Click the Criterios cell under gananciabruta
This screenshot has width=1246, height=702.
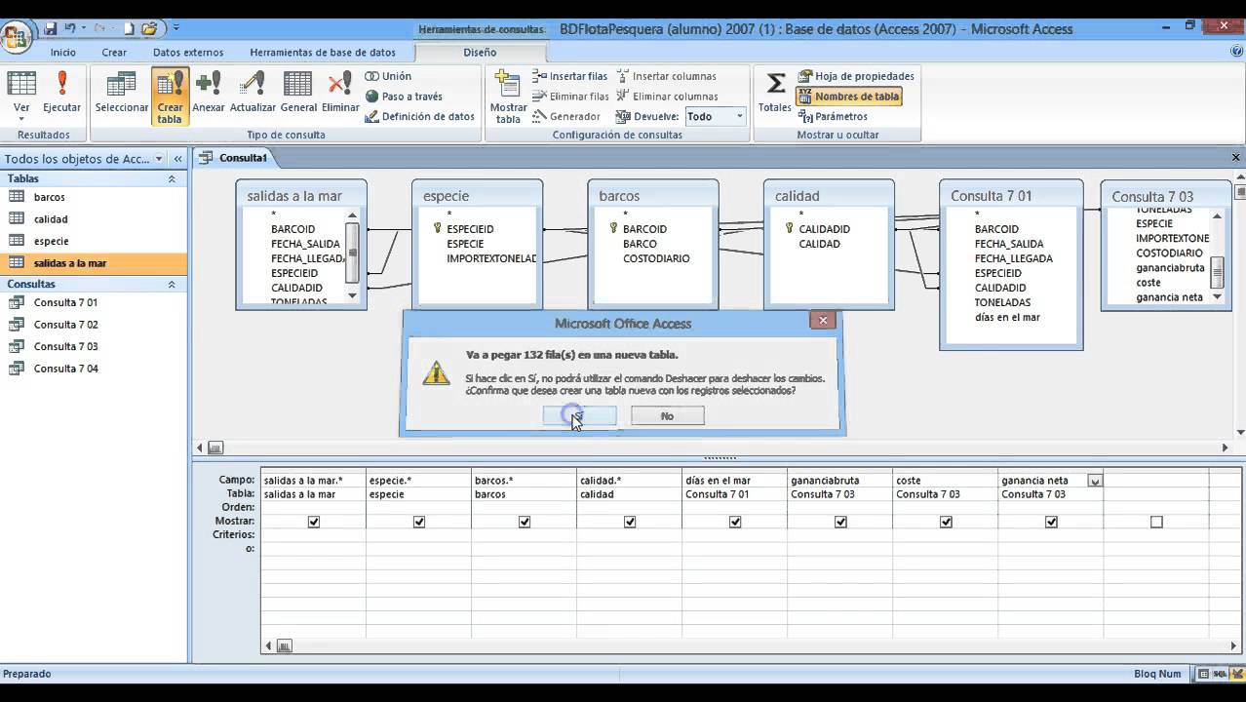(840, 535)
